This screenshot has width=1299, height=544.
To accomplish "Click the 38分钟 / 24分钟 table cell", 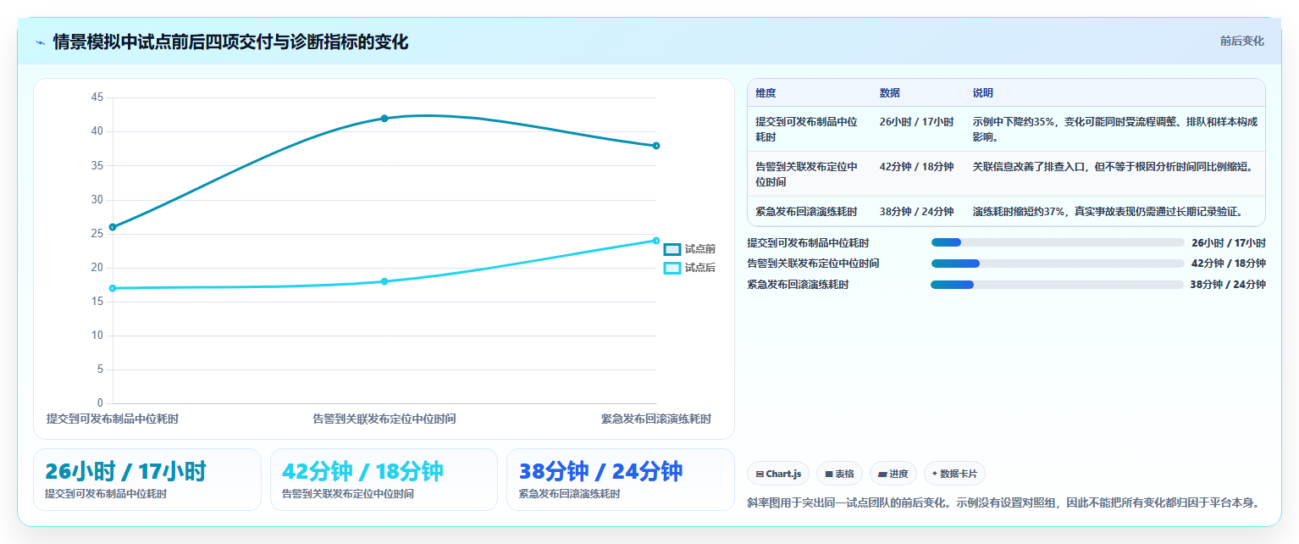I will tap(916, 211).
